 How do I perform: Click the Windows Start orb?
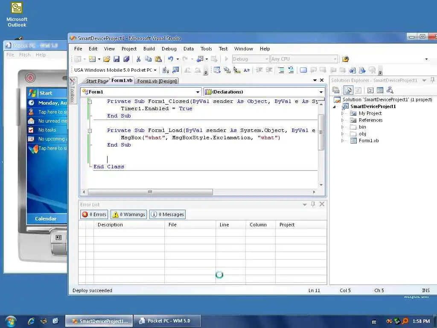[x=11, y=321]
